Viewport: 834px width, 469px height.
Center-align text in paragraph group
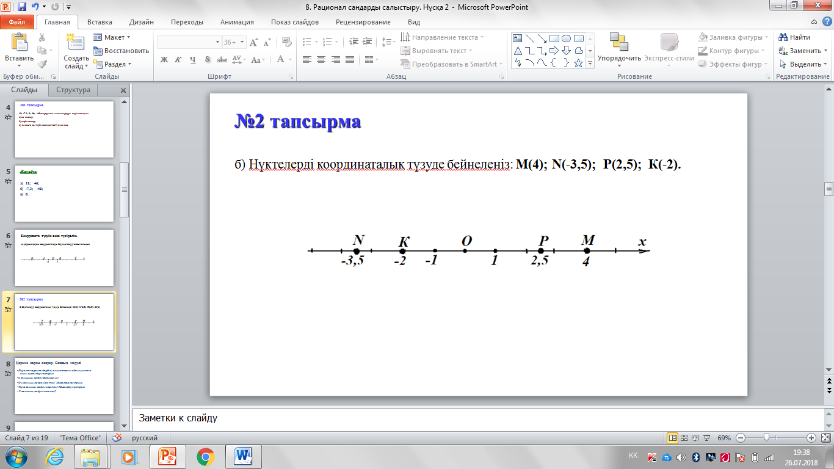click(x=321, y=60)
